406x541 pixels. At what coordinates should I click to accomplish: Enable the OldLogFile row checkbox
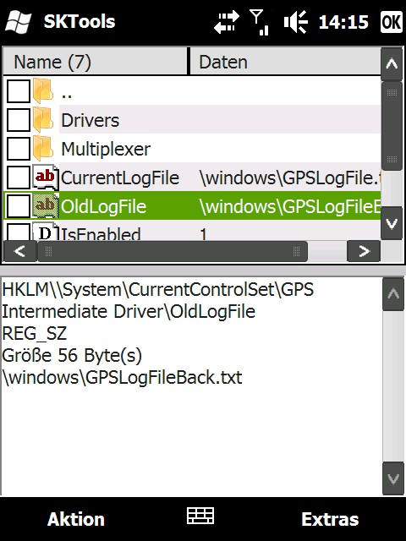pos(19,206)
